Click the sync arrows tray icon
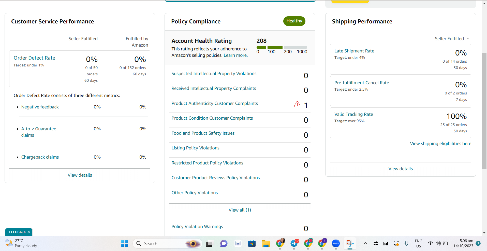Image resolution: width=487 pixels, height=251 pixels. (396, 243)
